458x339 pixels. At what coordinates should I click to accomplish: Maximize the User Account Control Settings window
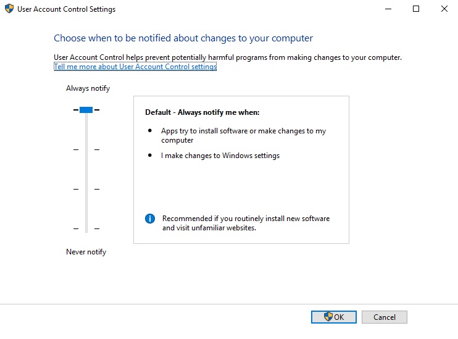coord(416,9)
